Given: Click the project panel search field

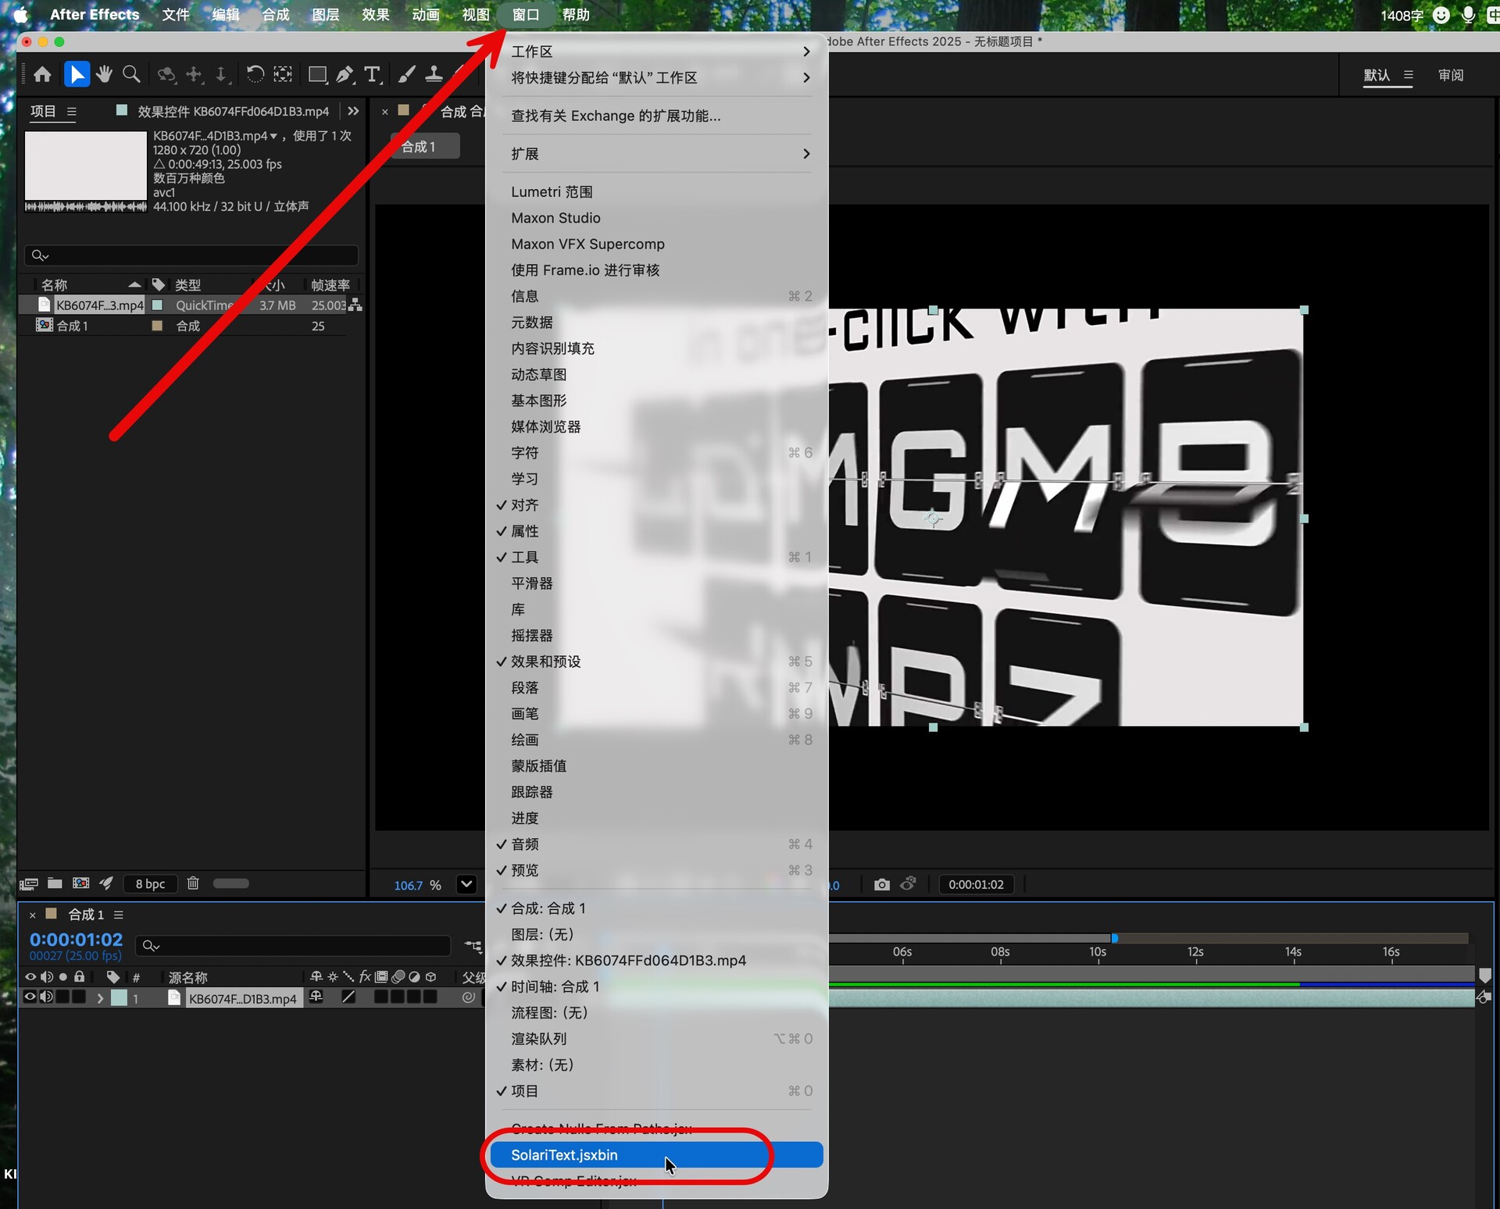Looking at the screenshot, I should tap(191, 255).
